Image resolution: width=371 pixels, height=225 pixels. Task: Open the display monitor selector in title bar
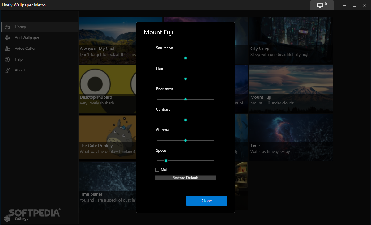coord(322,5)
